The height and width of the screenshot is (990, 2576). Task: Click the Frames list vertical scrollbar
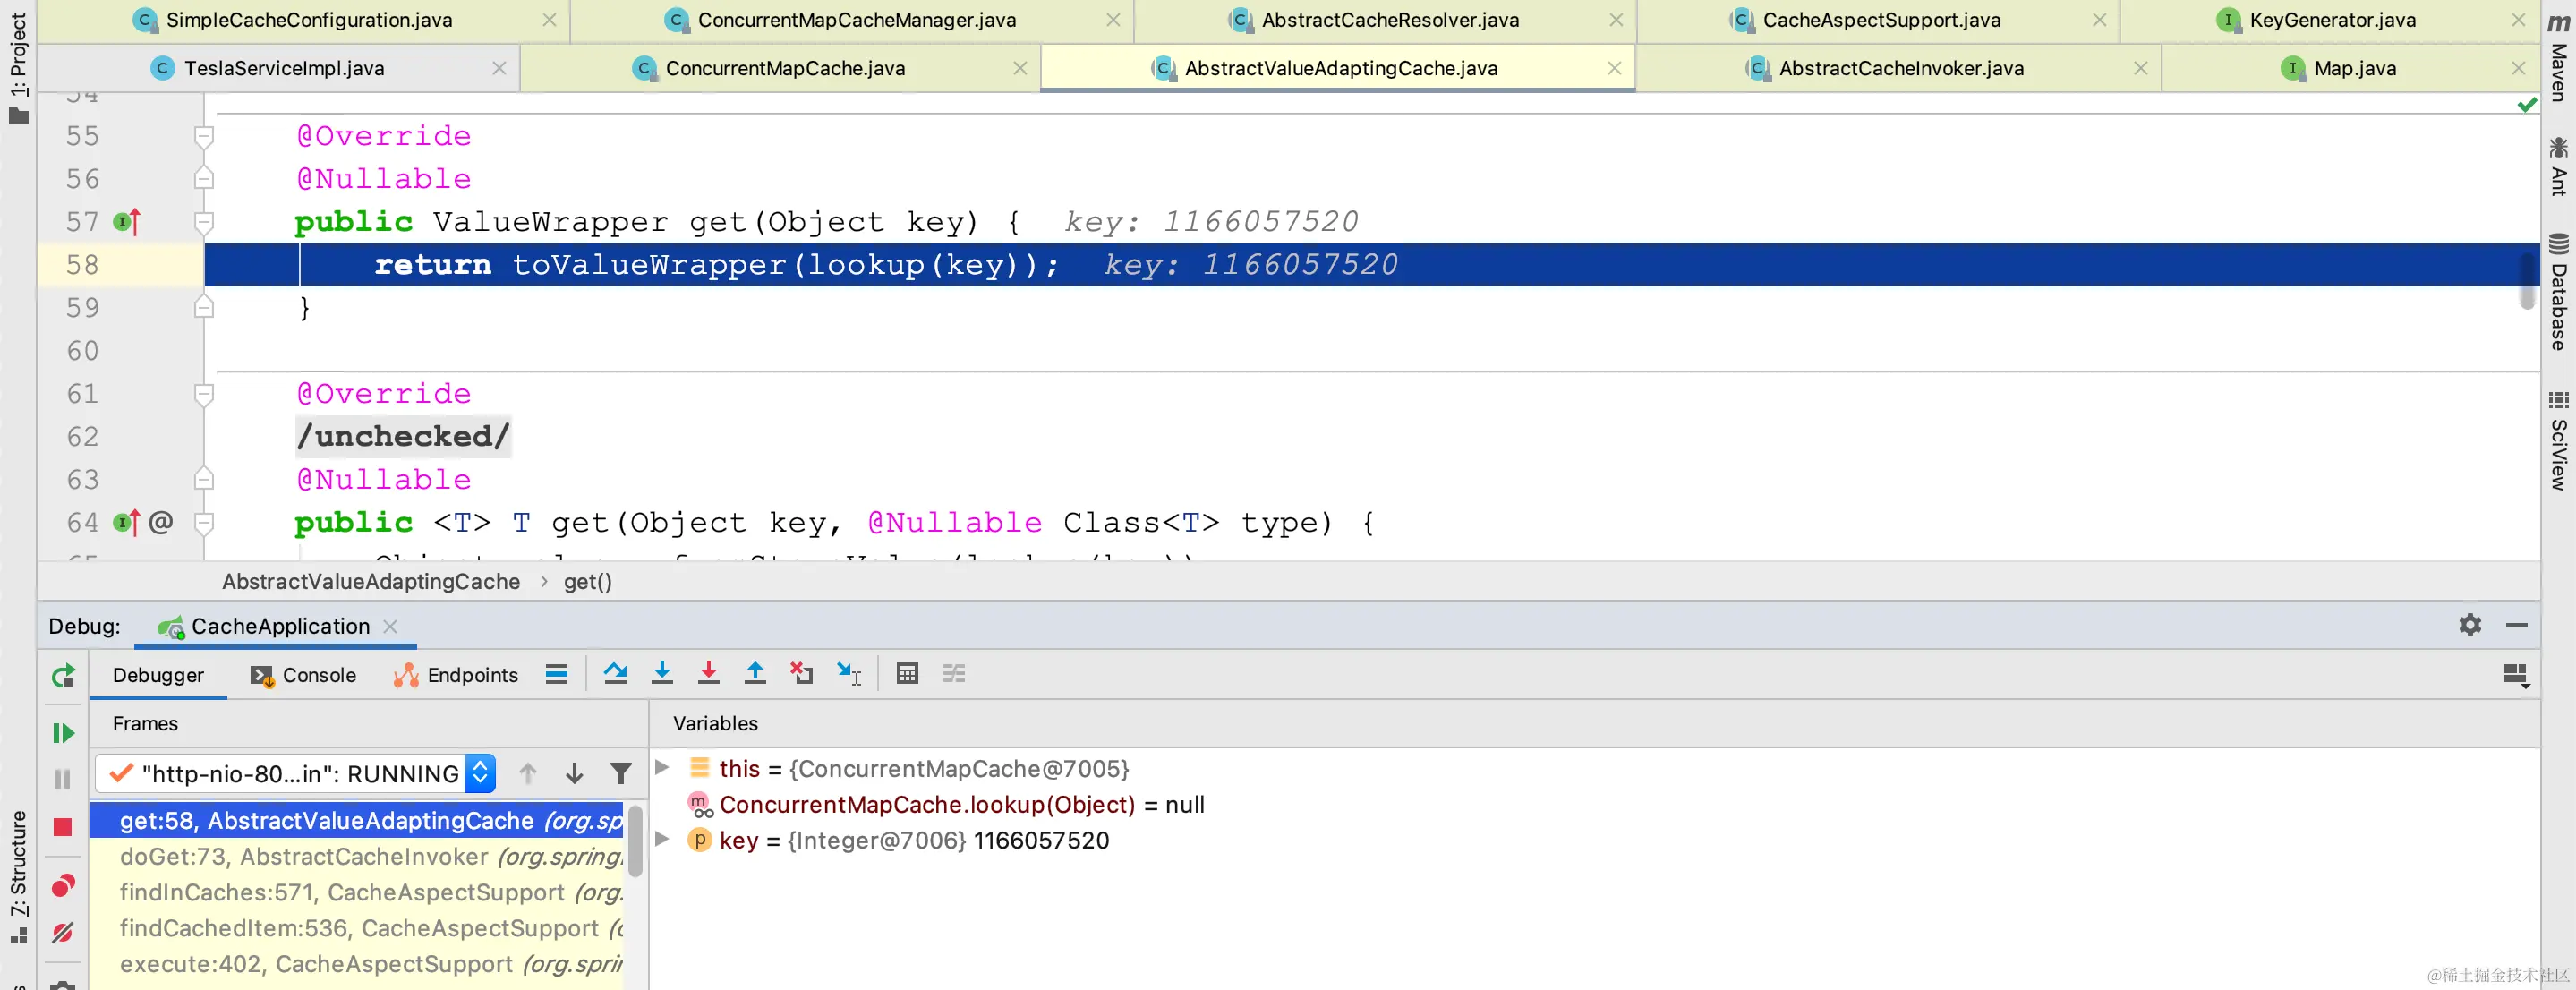635,840
